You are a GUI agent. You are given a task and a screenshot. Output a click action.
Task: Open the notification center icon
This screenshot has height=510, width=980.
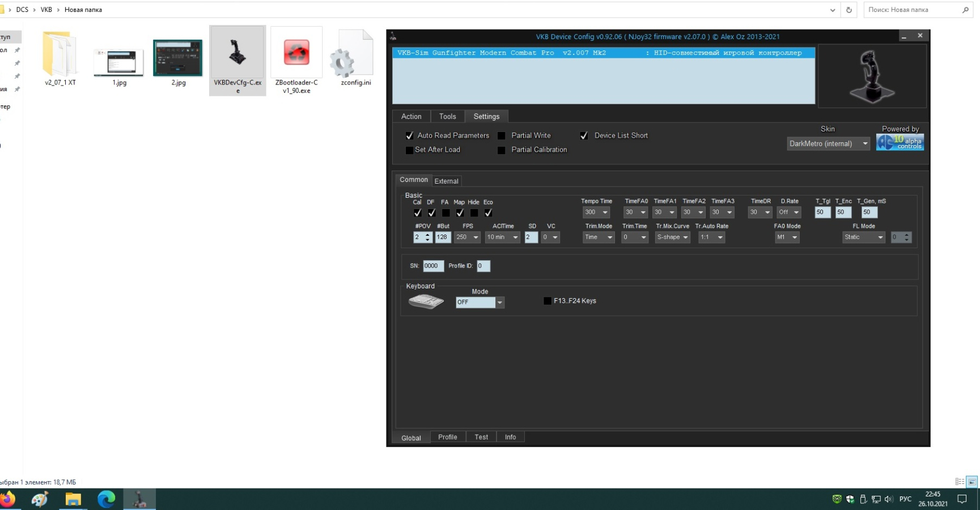click(x=962, y=499)
